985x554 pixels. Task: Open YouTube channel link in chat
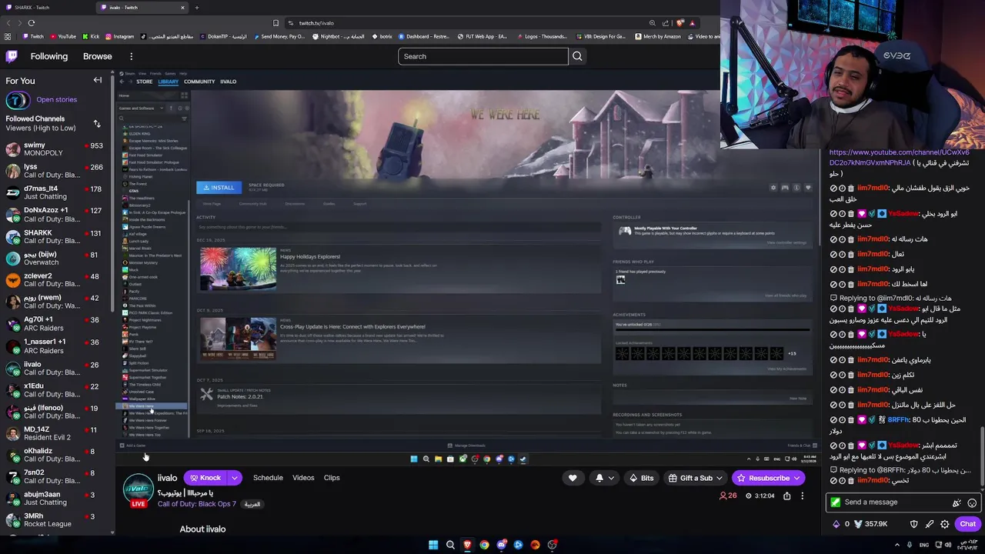tap(899, 158)
